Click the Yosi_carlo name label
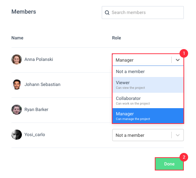The height and width of the screenshot is (178, 196). coord(35,135)
